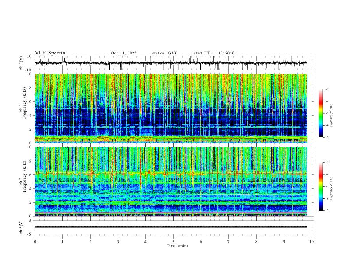Click the 'ch.2 Frequency (kHz)' axis label
The image size is (351, 271).
[x=23, y=176]
